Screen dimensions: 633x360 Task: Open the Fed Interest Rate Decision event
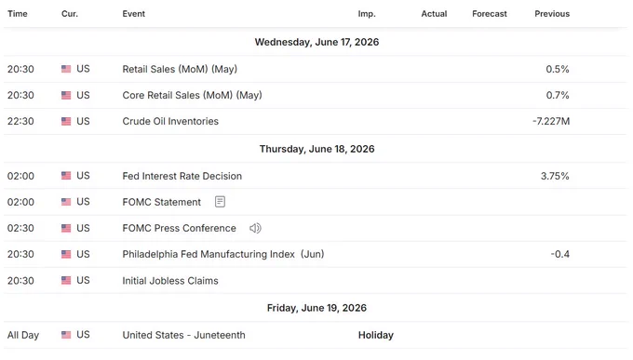click(x=182, y=176)
